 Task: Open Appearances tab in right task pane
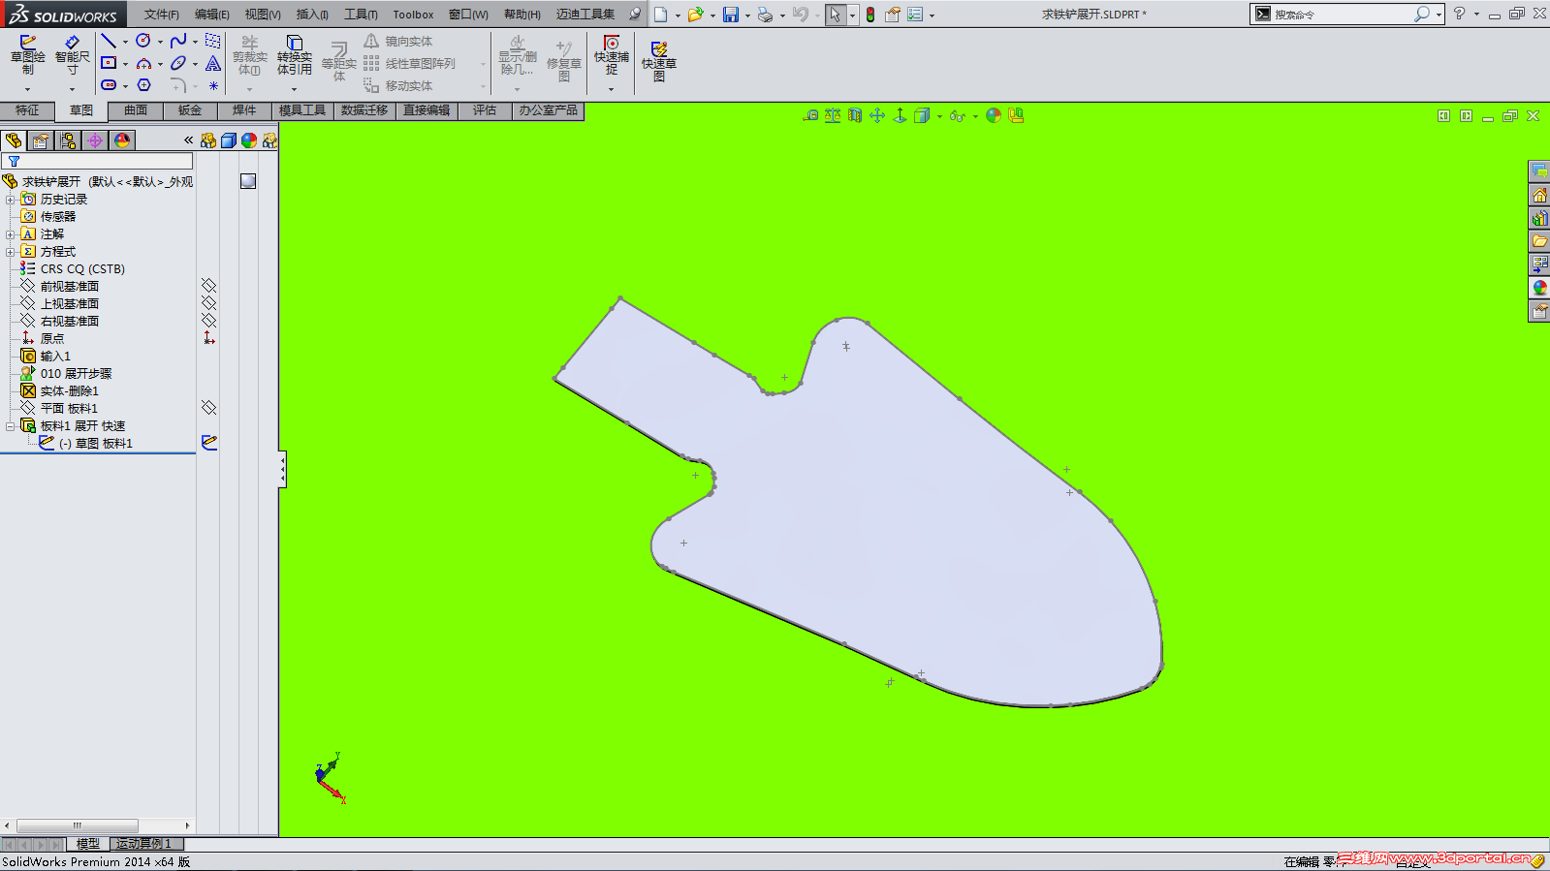coord(1539,288)
